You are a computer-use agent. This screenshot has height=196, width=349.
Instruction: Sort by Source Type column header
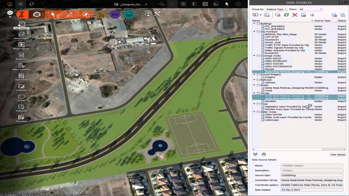pyautogui.click(x=325, y=21)
